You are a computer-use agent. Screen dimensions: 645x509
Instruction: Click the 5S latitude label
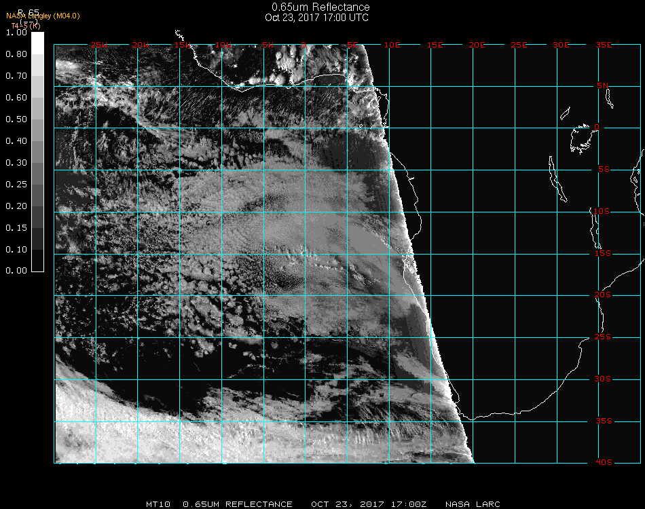[x=604, y=170]
